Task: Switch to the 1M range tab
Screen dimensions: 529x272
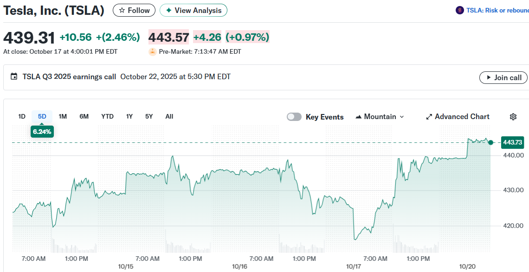Action: pos(63,116)
